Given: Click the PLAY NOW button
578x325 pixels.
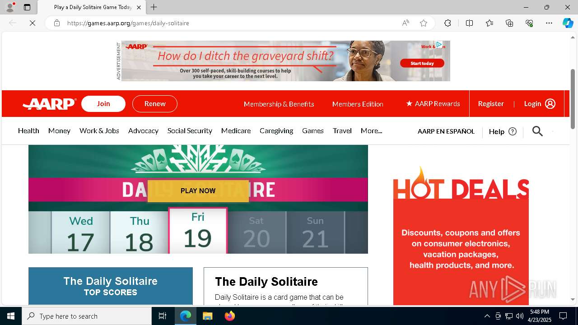Looking at the screenshot, I should [198, 190].
